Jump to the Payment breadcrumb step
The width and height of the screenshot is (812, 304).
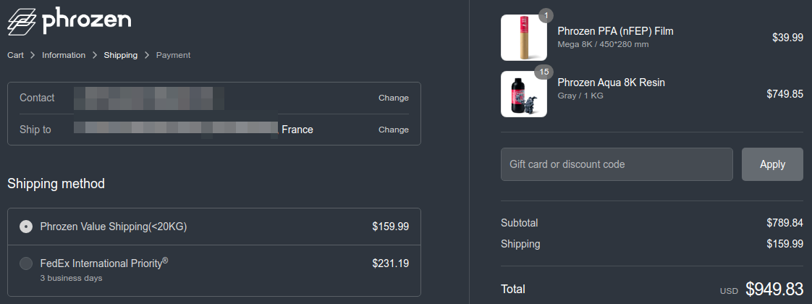point(174,55)
